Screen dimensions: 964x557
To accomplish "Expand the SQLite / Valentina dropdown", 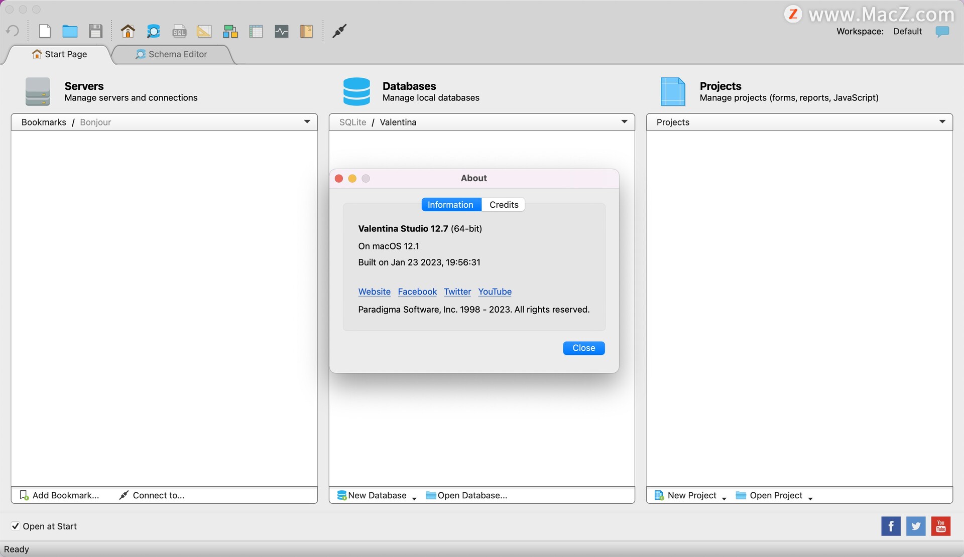I will pos(624,122).
